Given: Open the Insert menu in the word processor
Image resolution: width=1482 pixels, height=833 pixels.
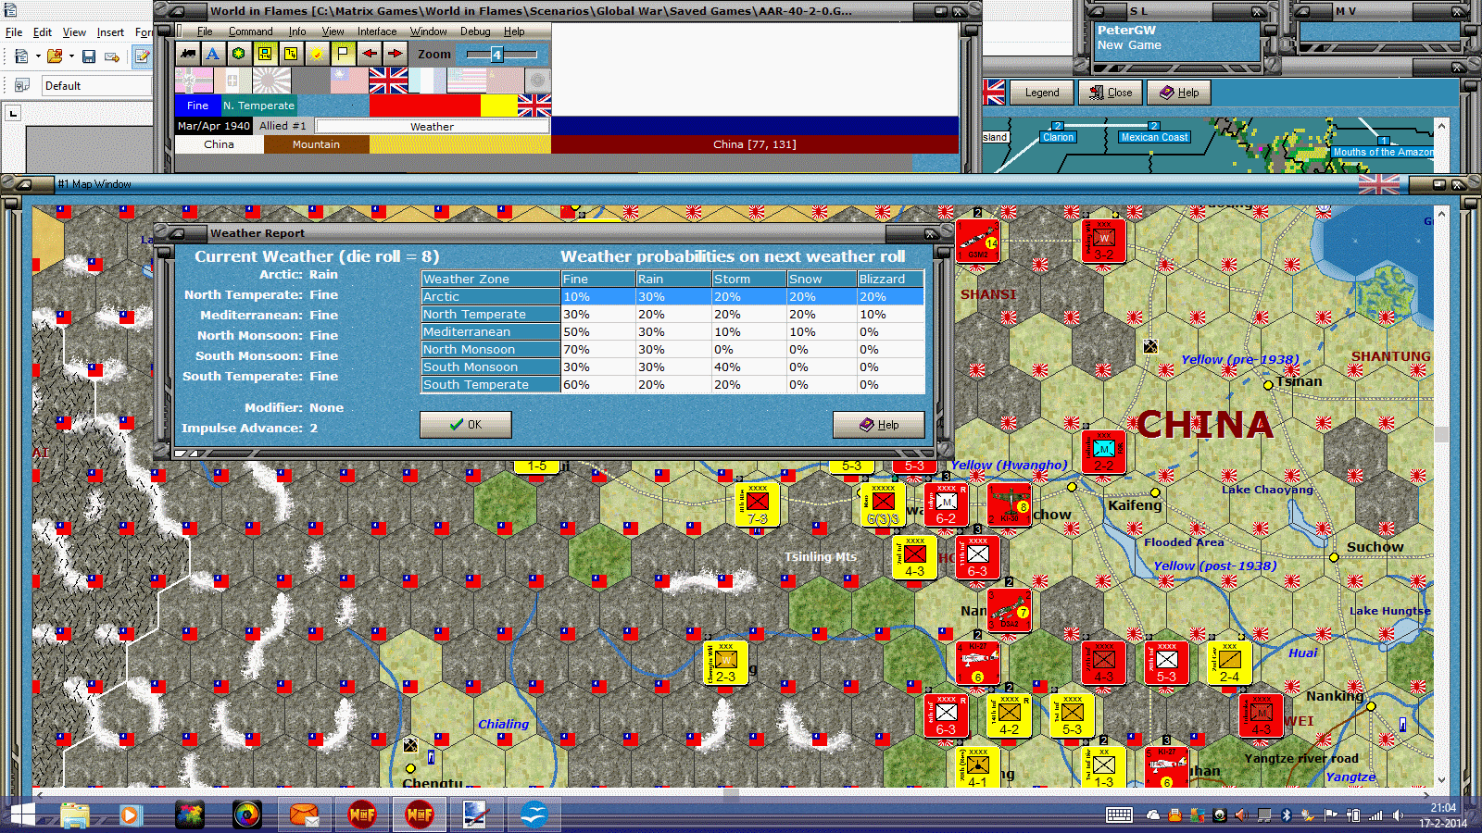Looking at the screenshot, I should pos(110,32).
